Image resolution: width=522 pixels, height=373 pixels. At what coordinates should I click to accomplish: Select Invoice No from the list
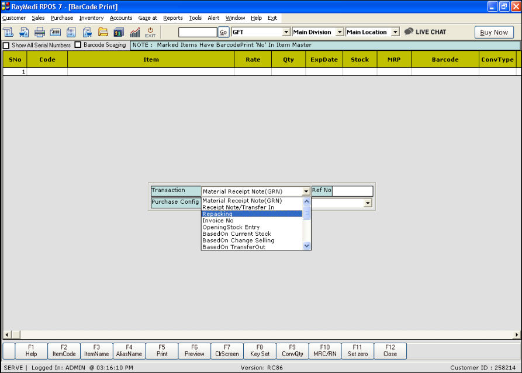coord(252,221)
